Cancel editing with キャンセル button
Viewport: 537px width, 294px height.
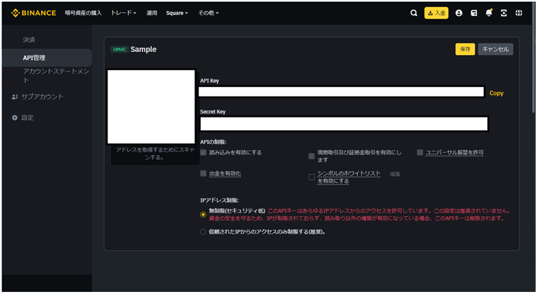(495, 49)
